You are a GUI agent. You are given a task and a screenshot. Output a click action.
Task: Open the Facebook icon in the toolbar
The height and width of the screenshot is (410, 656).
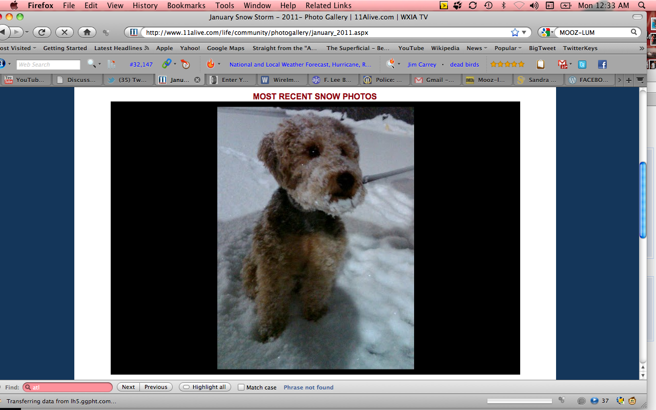click(x=602, y=65)
